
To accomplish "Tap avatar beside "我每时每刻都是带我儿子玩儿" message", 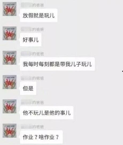I will coord(10,58).
